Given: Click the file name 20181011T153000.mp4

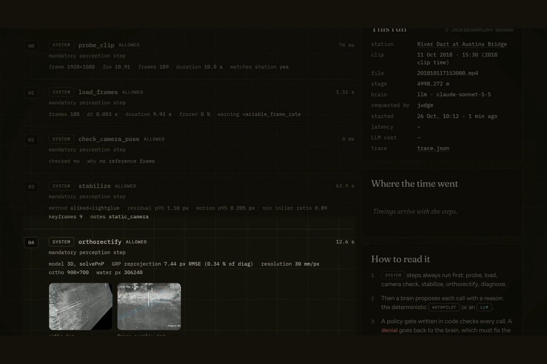Looking at the screenshot, I should click(x=448, y=73).
